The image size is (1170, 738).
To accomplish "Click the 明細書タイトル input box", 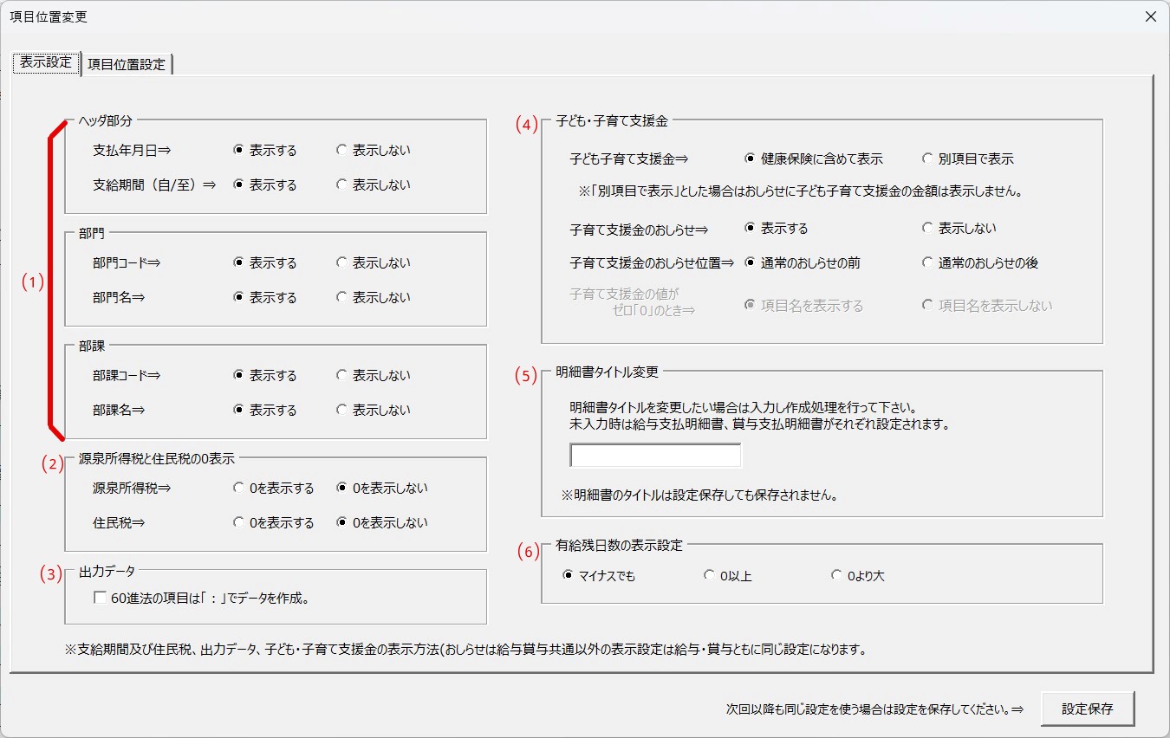I will [x=655, y=456].
